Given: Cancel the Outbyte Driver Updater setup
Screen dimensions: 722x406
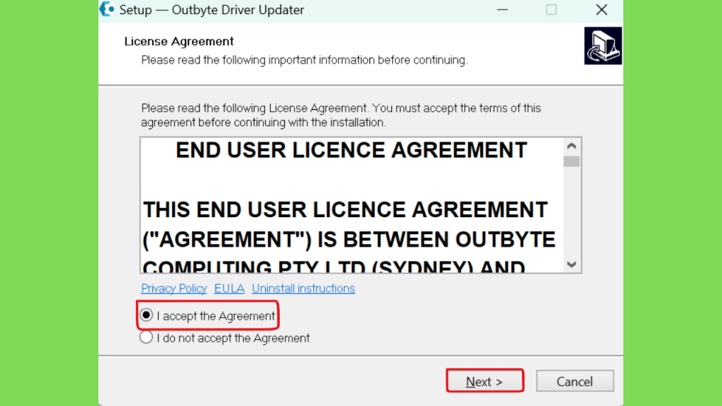Looking at the screenshot, I should point(575,381).
